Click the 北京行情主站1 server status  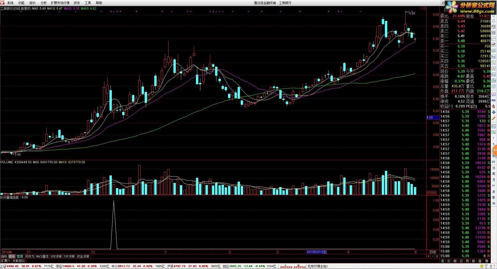tap(317, 266)
